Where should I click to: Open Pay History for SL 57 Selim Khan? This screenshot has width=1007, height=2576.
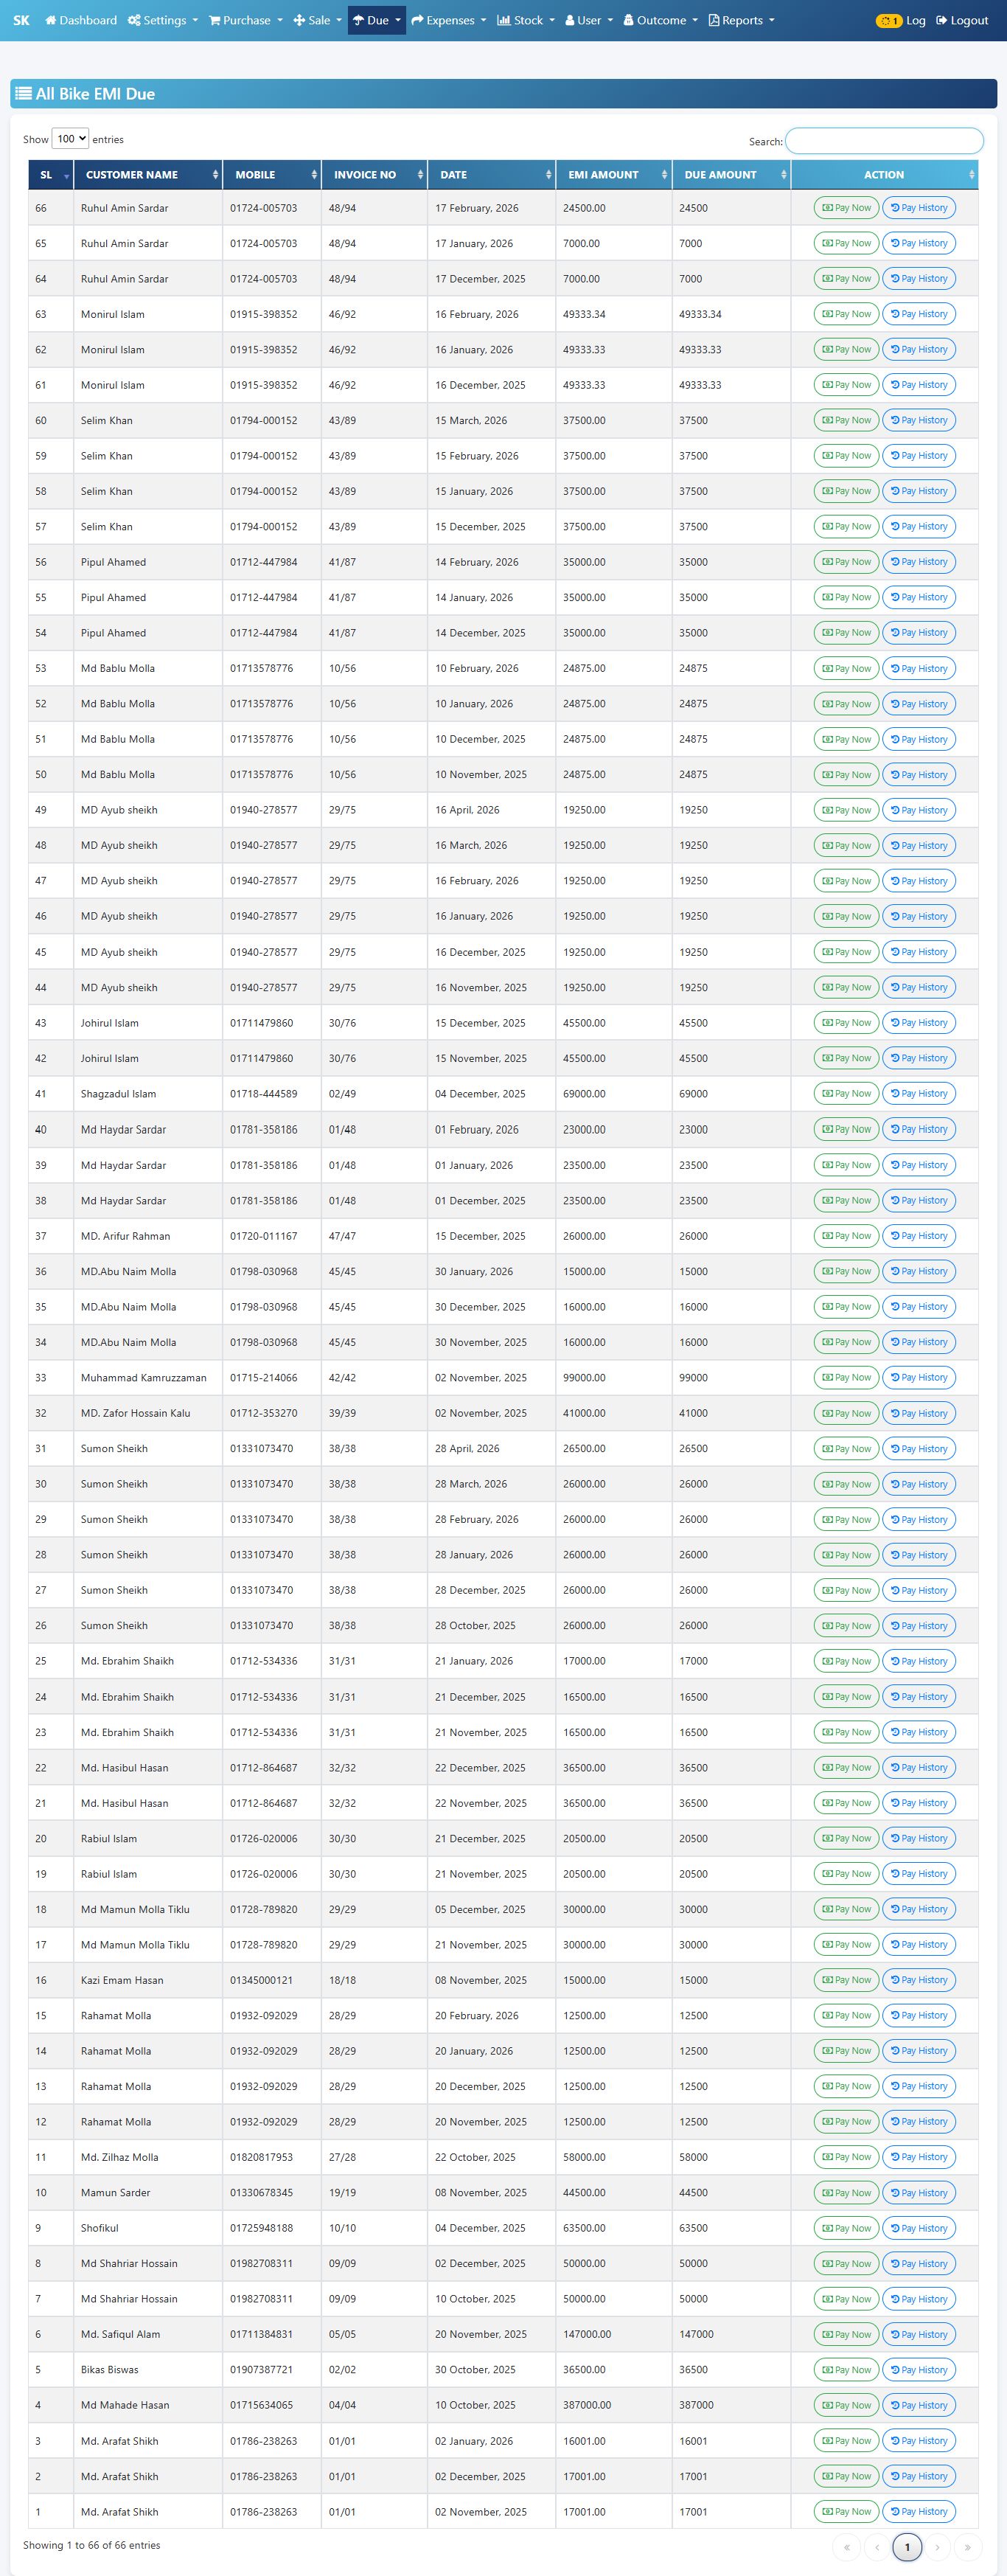919,526
